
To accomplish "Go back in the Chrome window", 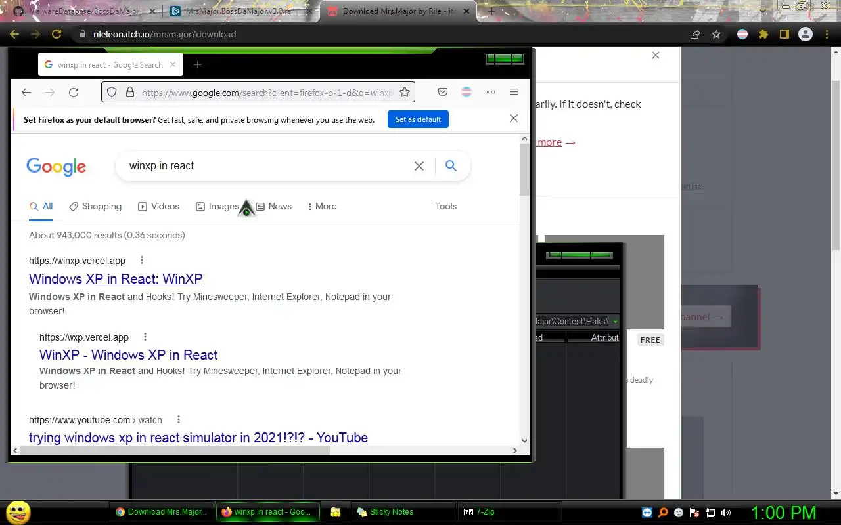I will click(14, 34).
